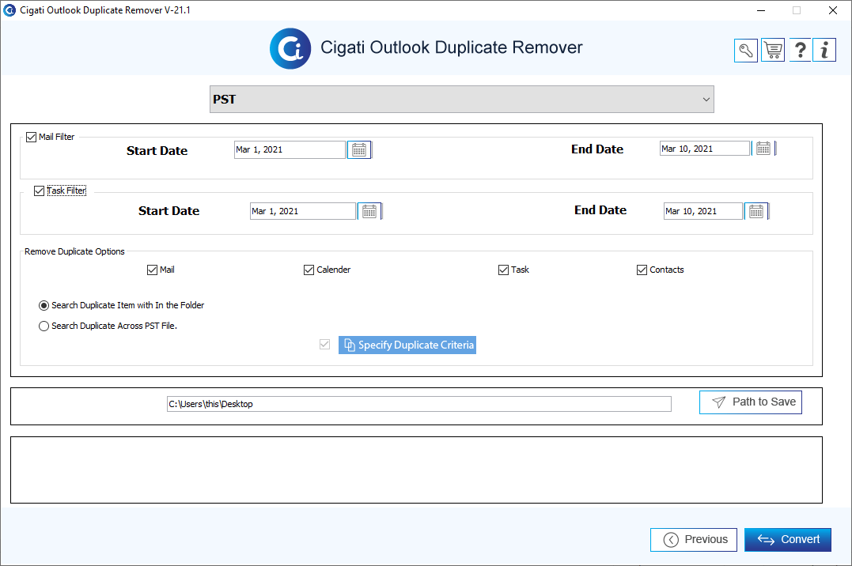Uncheck the Contacts duplicate option
The width and height of the screenshot is (852, 566).
(x=642, y=270)
